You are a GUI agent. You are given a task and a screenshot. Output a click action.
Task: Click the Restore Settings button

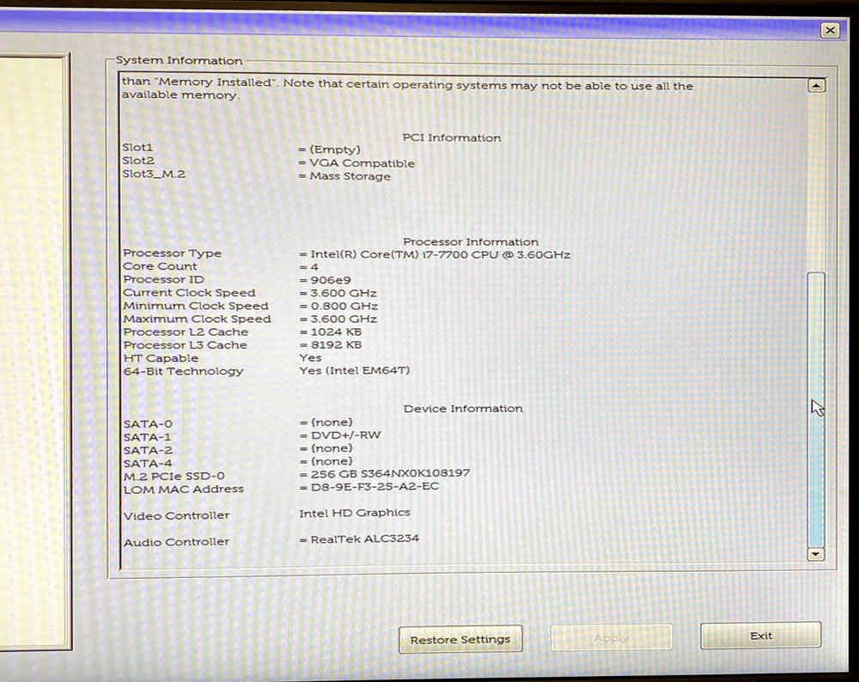point(460,639)
